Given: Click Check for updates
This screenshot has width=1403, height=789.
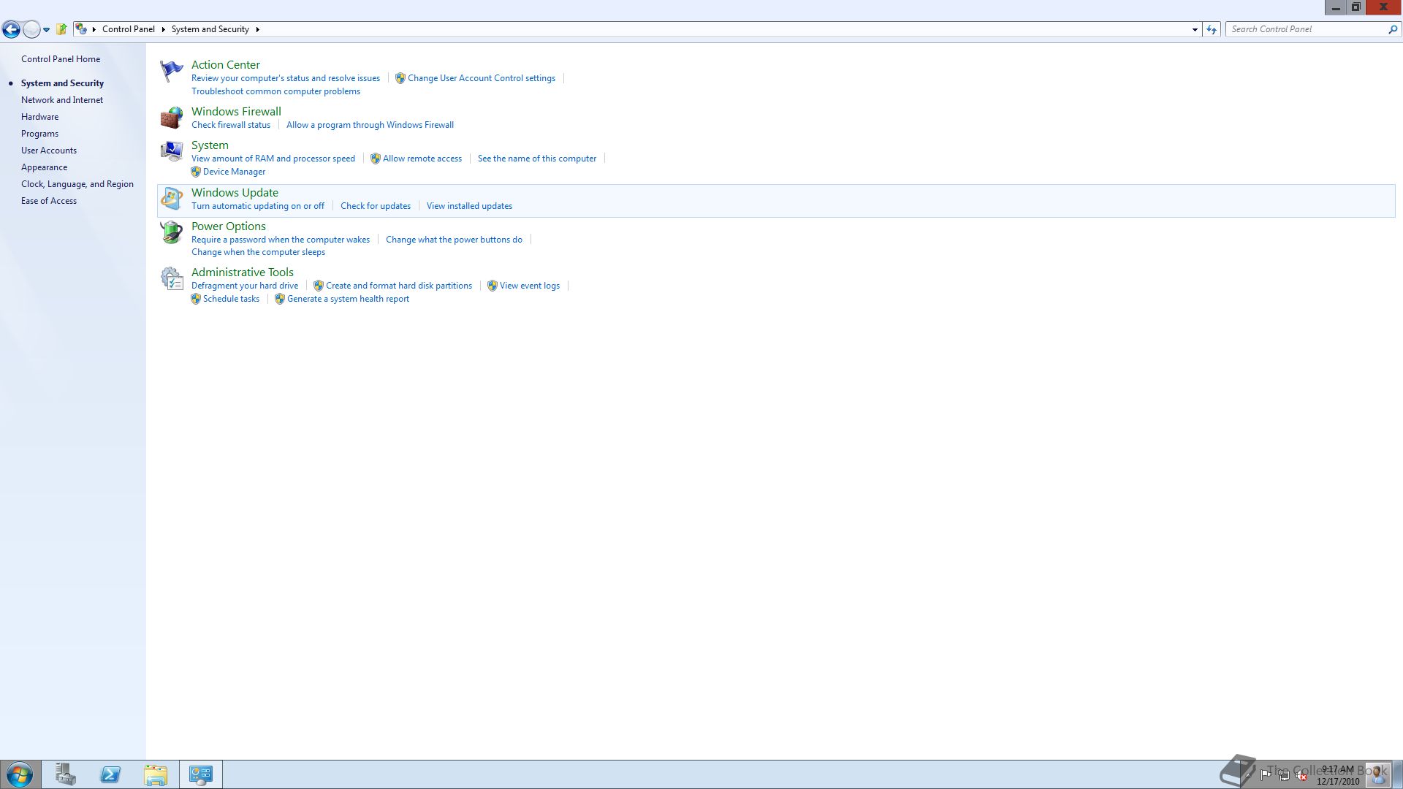Looking at the screenshot, I should point(376,206).
